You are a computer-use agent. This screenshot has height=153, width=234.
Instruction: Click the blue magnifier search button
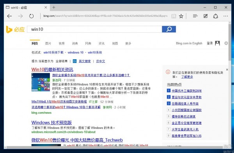point(169,29)
